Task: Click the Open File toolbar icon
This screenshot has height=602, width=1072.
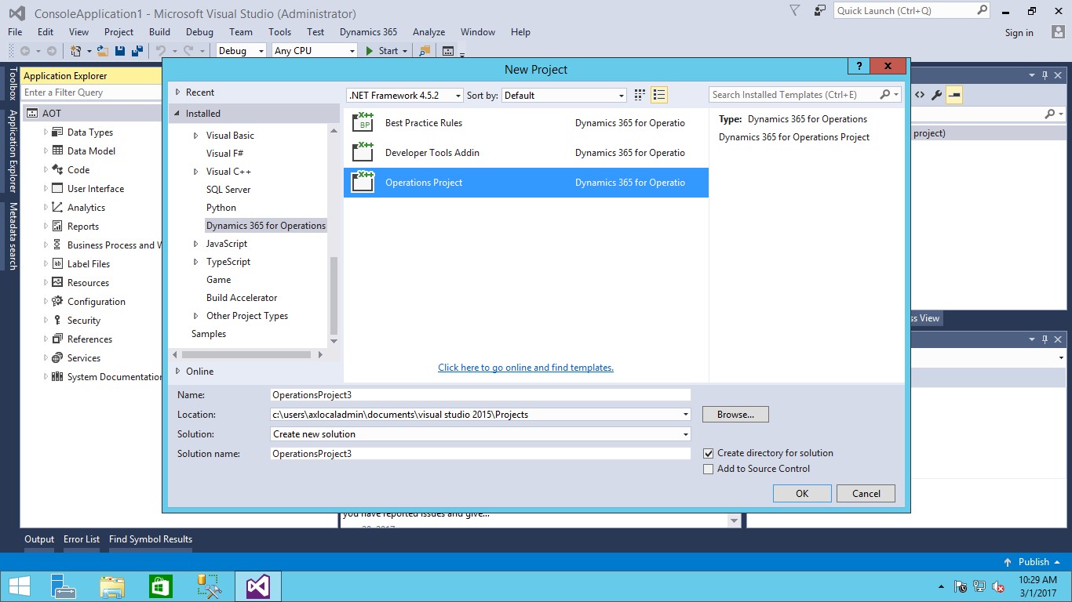Action: 103,51
